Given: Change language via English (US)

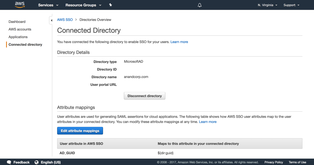Looking at the screenshot, I should 51,162.
